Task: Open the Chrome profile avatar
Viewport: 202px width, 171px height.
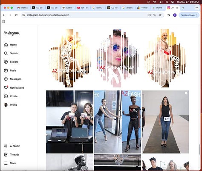Action: pos(175,15)
